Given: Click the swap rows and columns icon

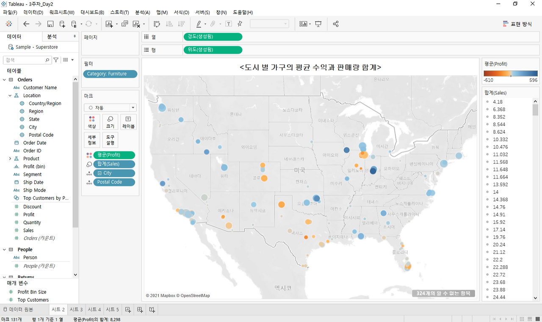Looking at the screenshot, I should coord(157,24).
